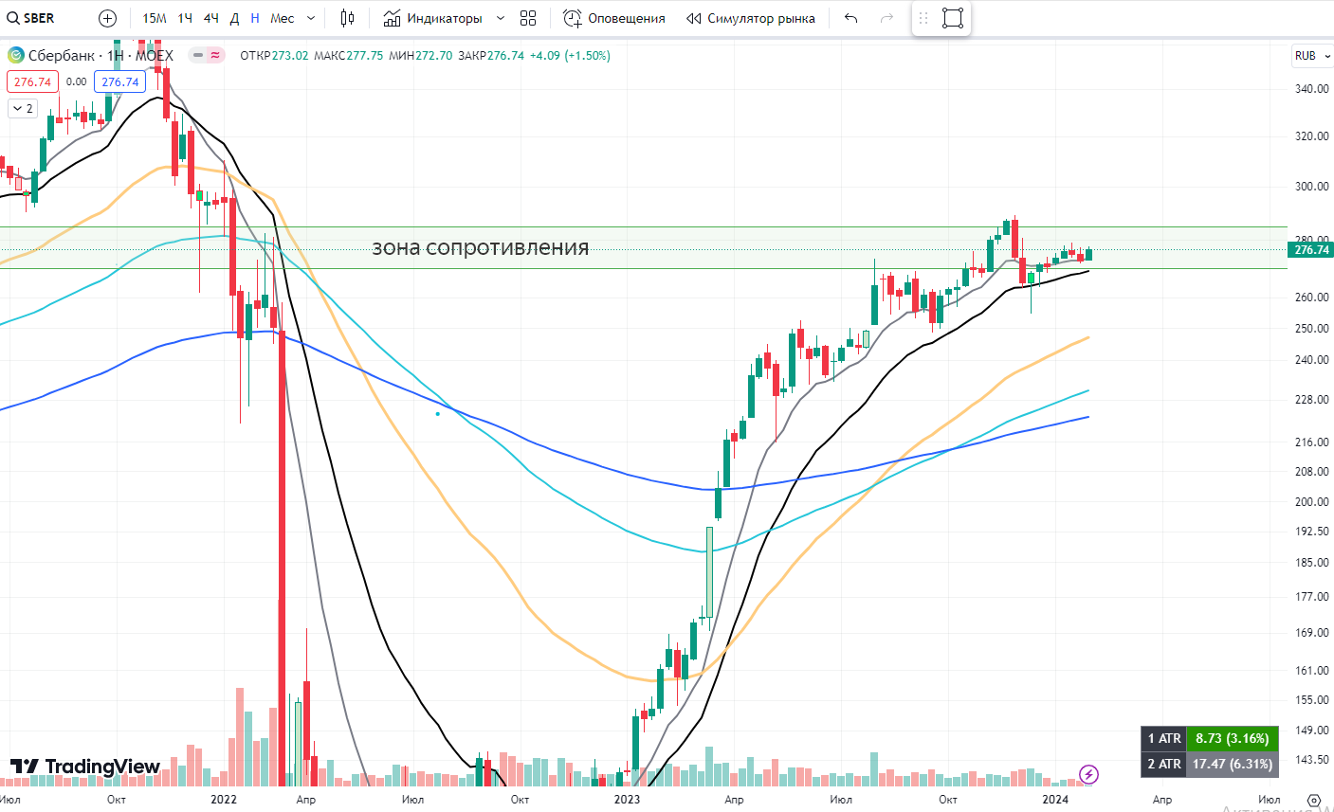The width and height of the screenshot is (1334, 812).
Task: Click the 17.47 (6.31%) ATR value cell
Action: click(x=1232, y=764)
